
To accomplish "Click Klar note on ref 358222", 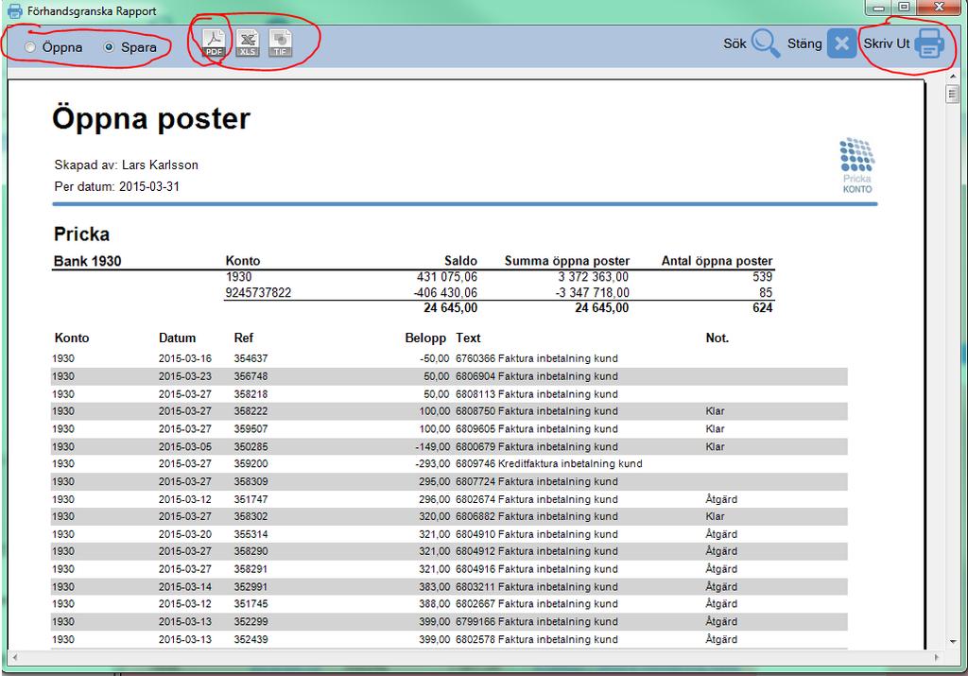I will [715, 411].
